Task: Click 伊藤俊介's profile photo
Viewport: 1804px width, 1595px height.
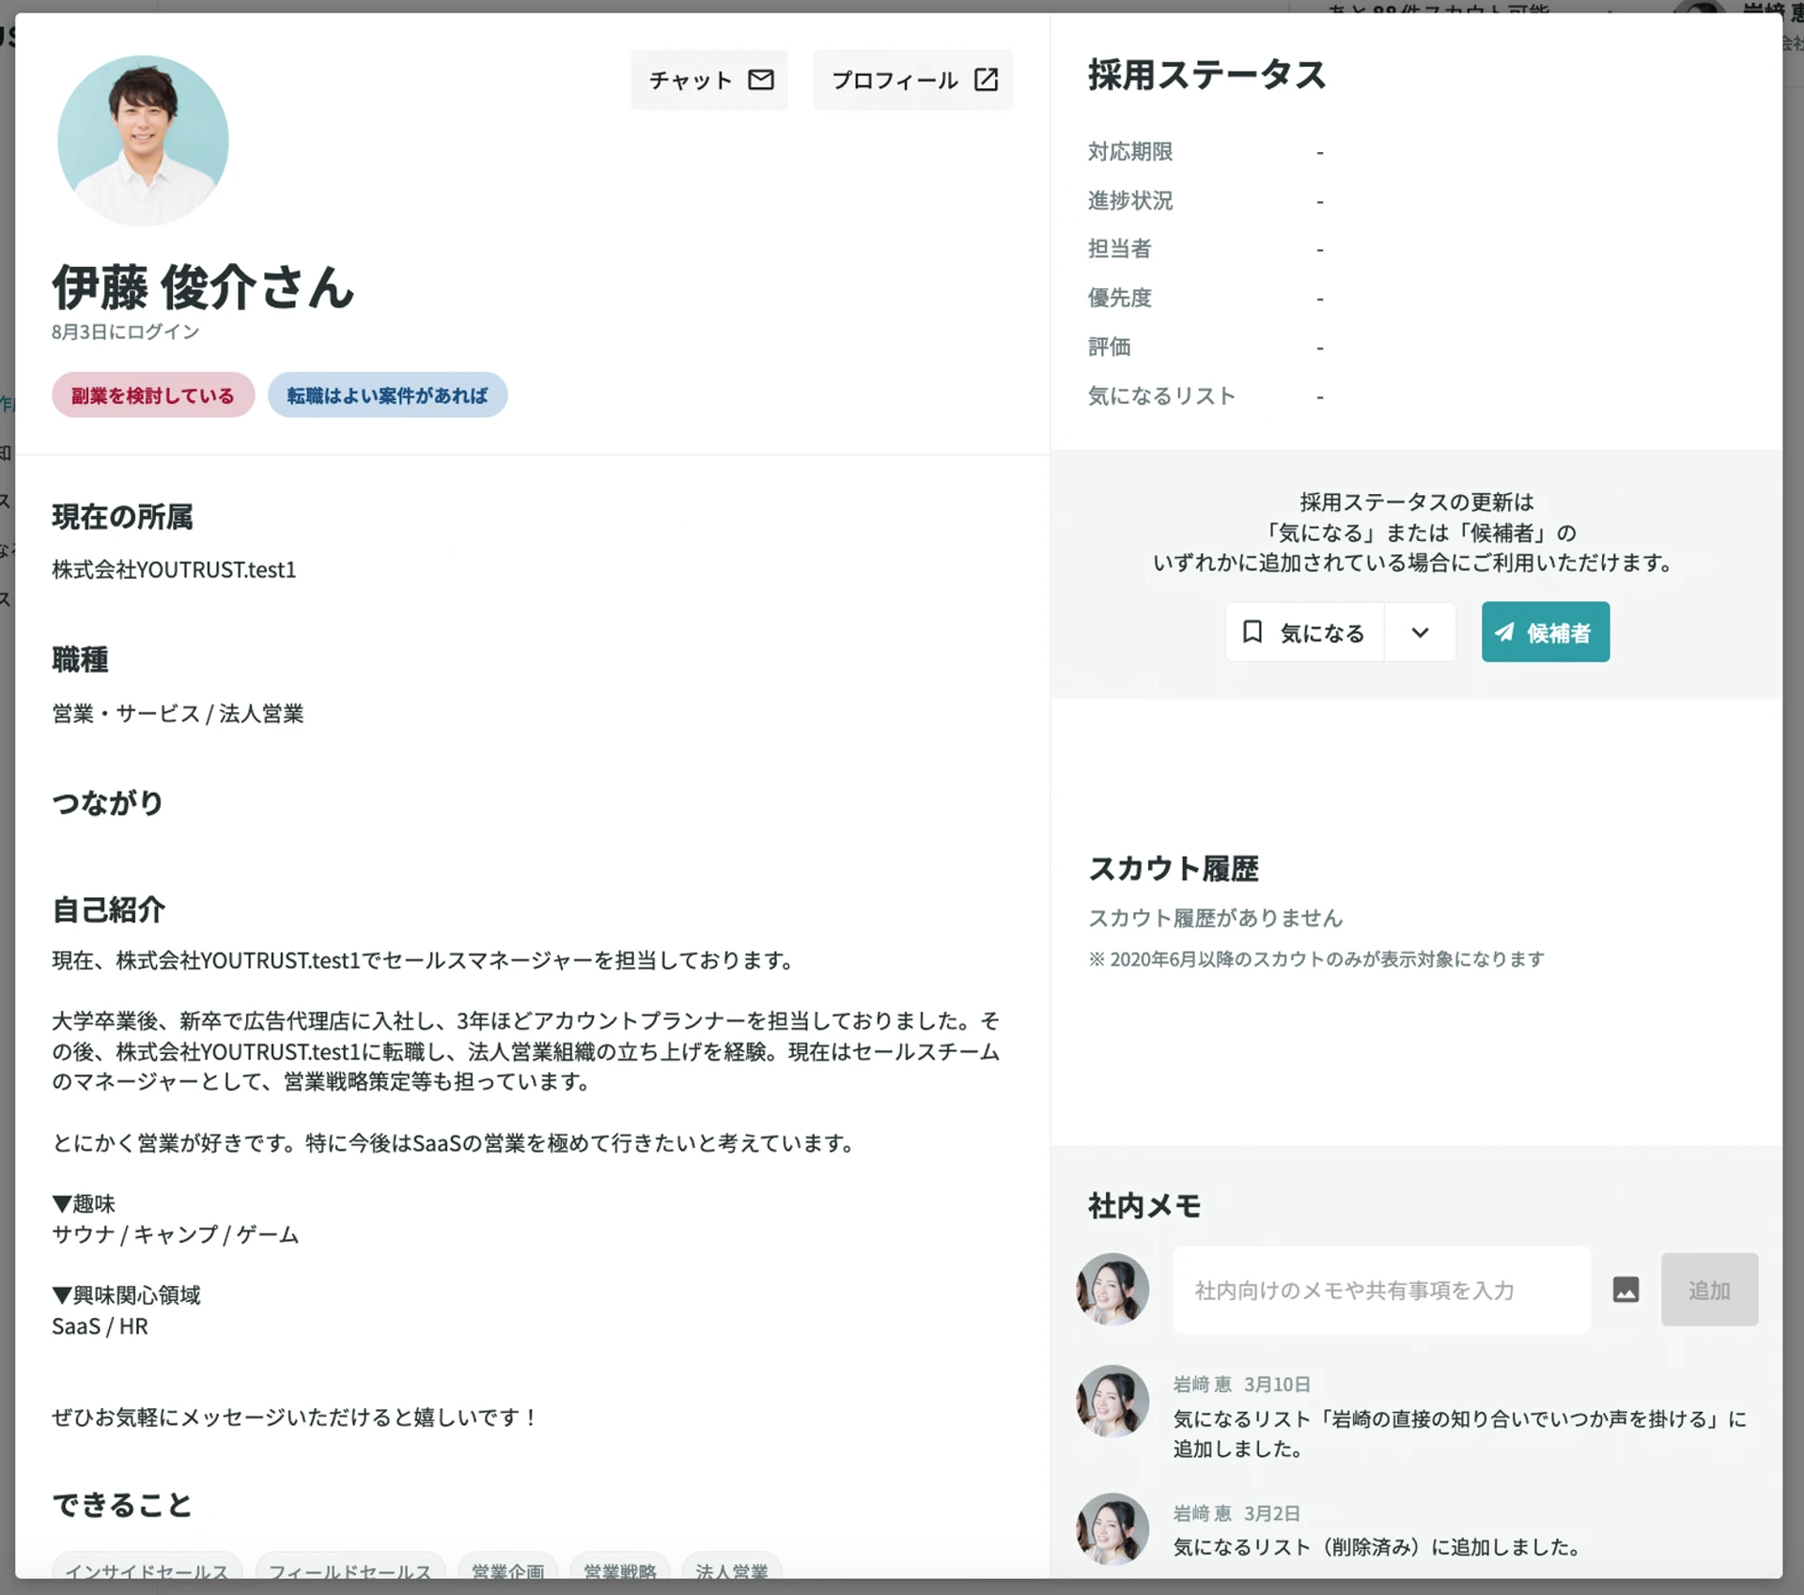Action: (142, 139)
